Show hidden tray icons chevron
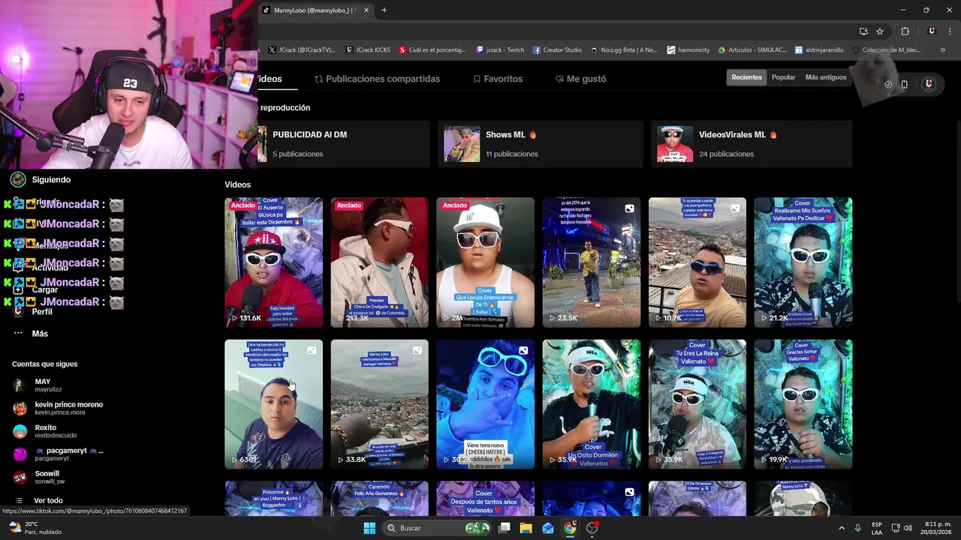961x540 pixels. 842,528
